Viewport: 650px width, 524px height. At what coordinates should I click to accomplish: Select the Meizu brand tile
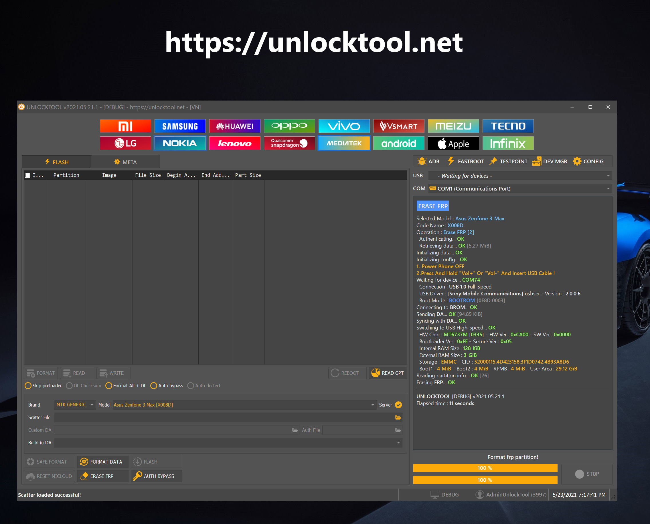(x=453, y=126)
